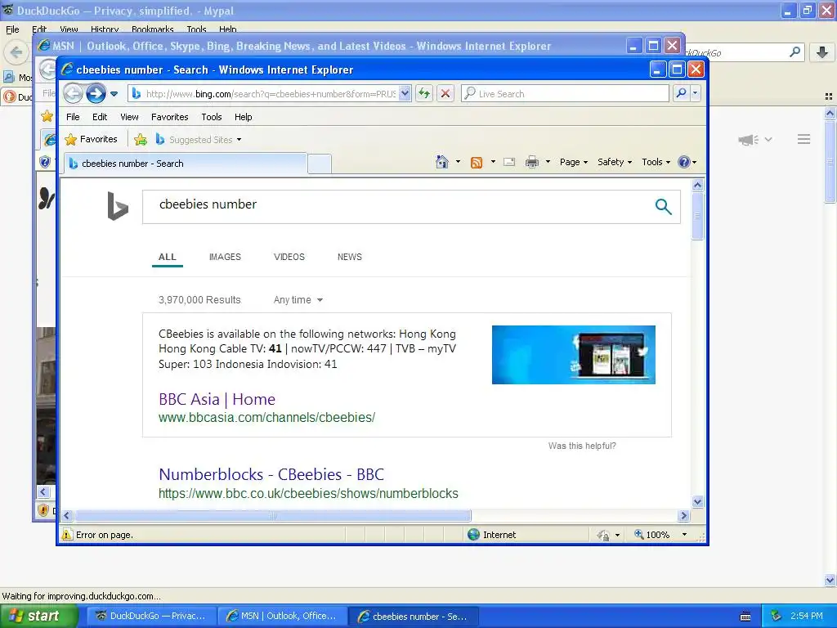Open recent pages dropdown arrow beside Forward
This screenshot has height=628, width=837.
click(x=114, y=94)
